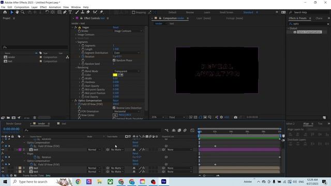Screen dimensions: 331x186
Task: Toggle the Vegas effect fx switch
Action: click(x=76, y=27)
